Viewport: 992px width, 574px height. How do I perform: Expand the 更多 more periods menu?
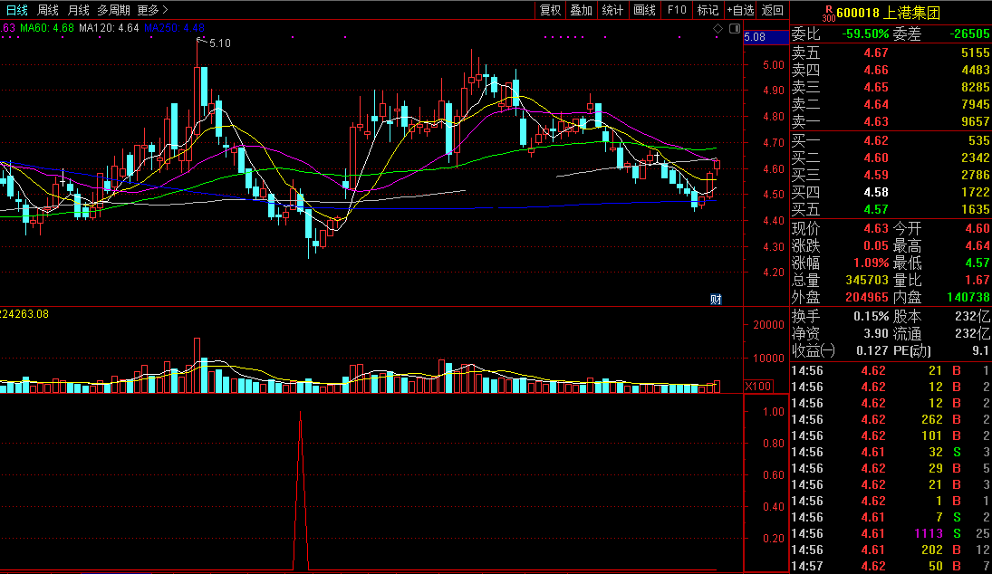(152, 10)
